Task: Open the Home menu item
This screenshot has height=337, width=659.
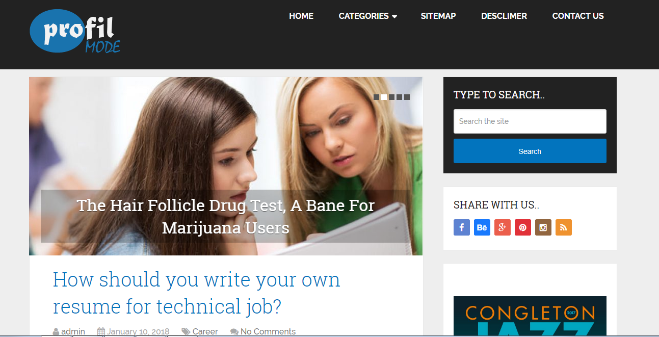Action: pos(301,16)
